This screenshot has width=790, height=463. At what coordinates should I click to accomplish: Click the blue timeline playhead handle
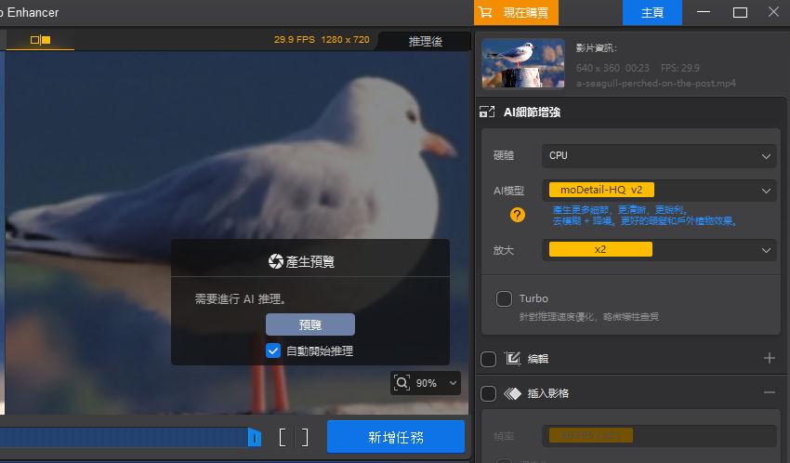click(255, 437)
